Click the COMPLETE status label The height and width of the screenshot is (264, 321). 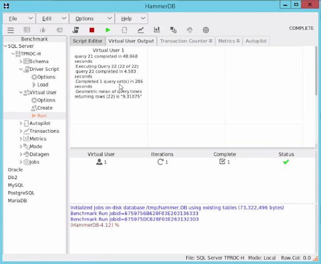pyautogui.click(x=301, y=28)
